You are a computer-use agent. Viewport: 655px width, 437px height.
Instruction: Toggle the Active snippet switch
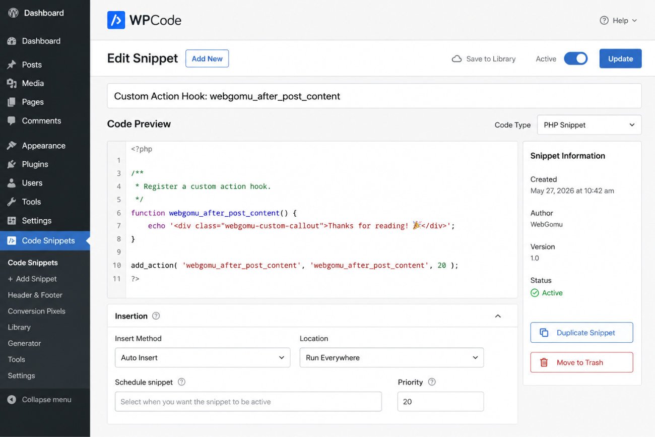click(576, 58)
